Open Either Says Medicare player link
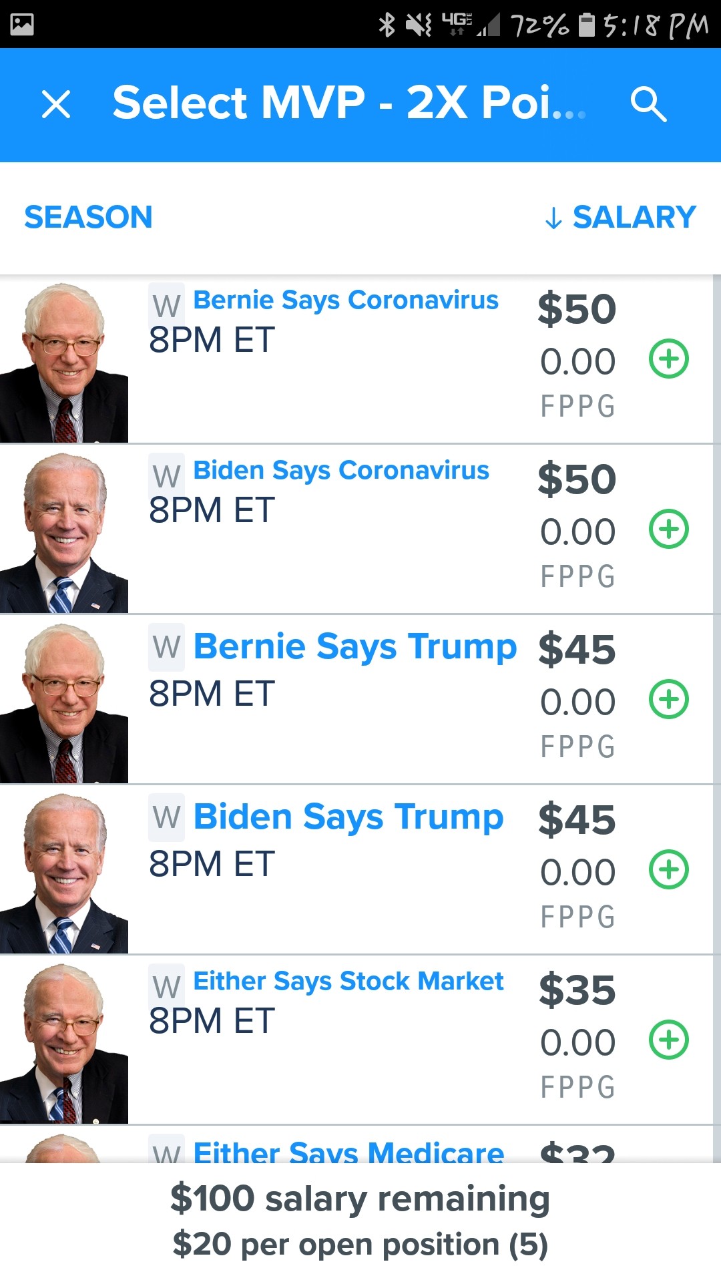The height and width of the screenshot is (1282, 721). pos(348,1151)
